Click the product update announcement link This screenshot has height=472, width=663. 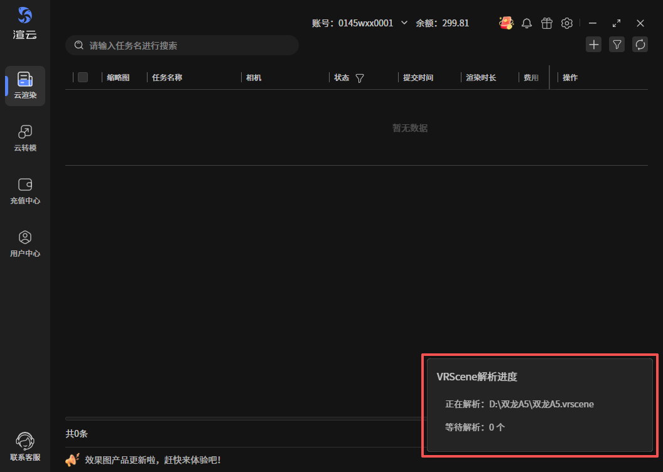pyautogui.click(x=153, y=460)
